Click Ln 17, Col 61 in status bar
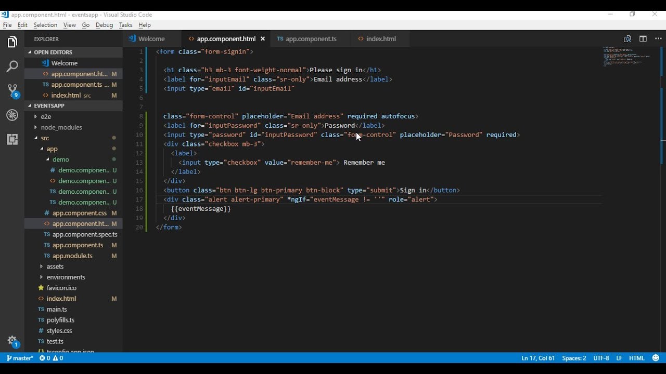 [538, 358]
